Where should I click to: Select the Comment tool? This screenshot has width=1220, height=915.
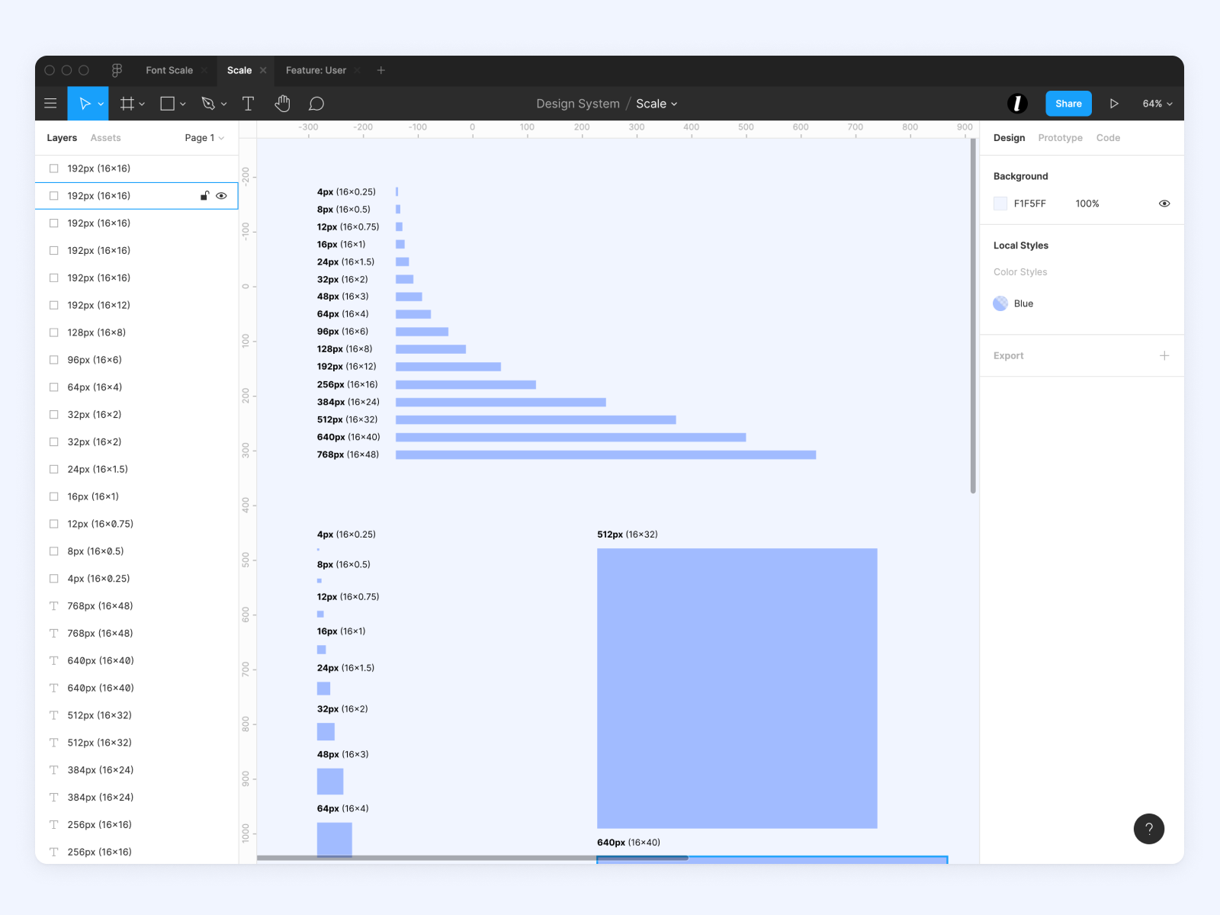pos(316,104)
